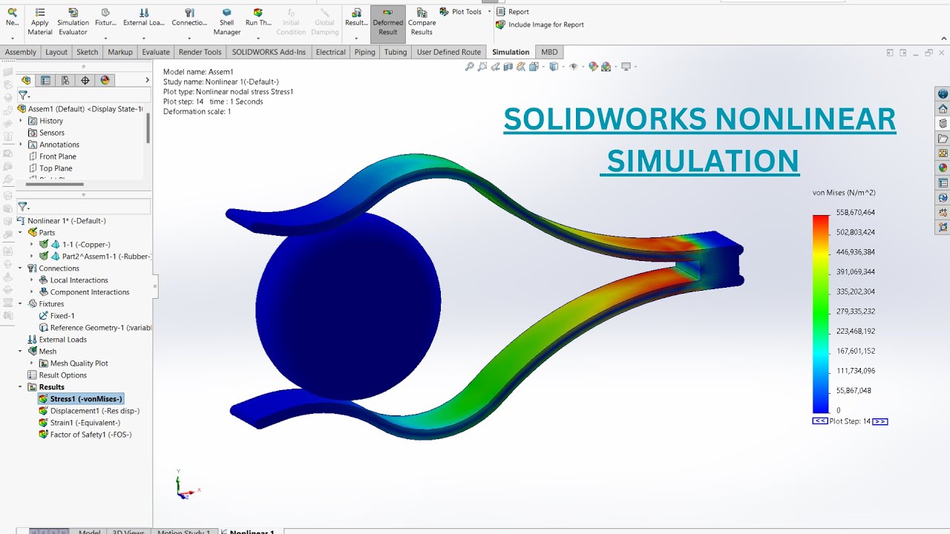Open the Run This Study dropdown arrow
This screenshot has width=950, height=534.
point(258,37)
